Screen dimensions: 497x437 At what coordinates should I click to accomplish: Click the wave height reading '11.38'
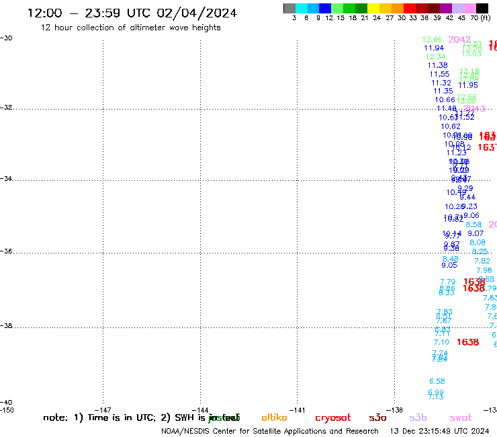pyautogui.click(x=438, y=65)
